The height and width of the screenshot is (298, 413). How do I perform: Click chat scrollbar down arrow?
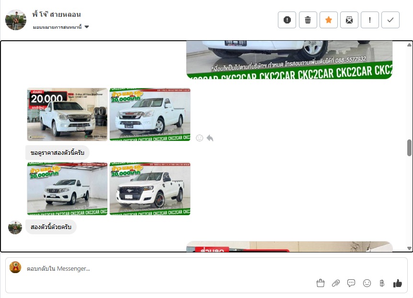click(x=409, y=248)
